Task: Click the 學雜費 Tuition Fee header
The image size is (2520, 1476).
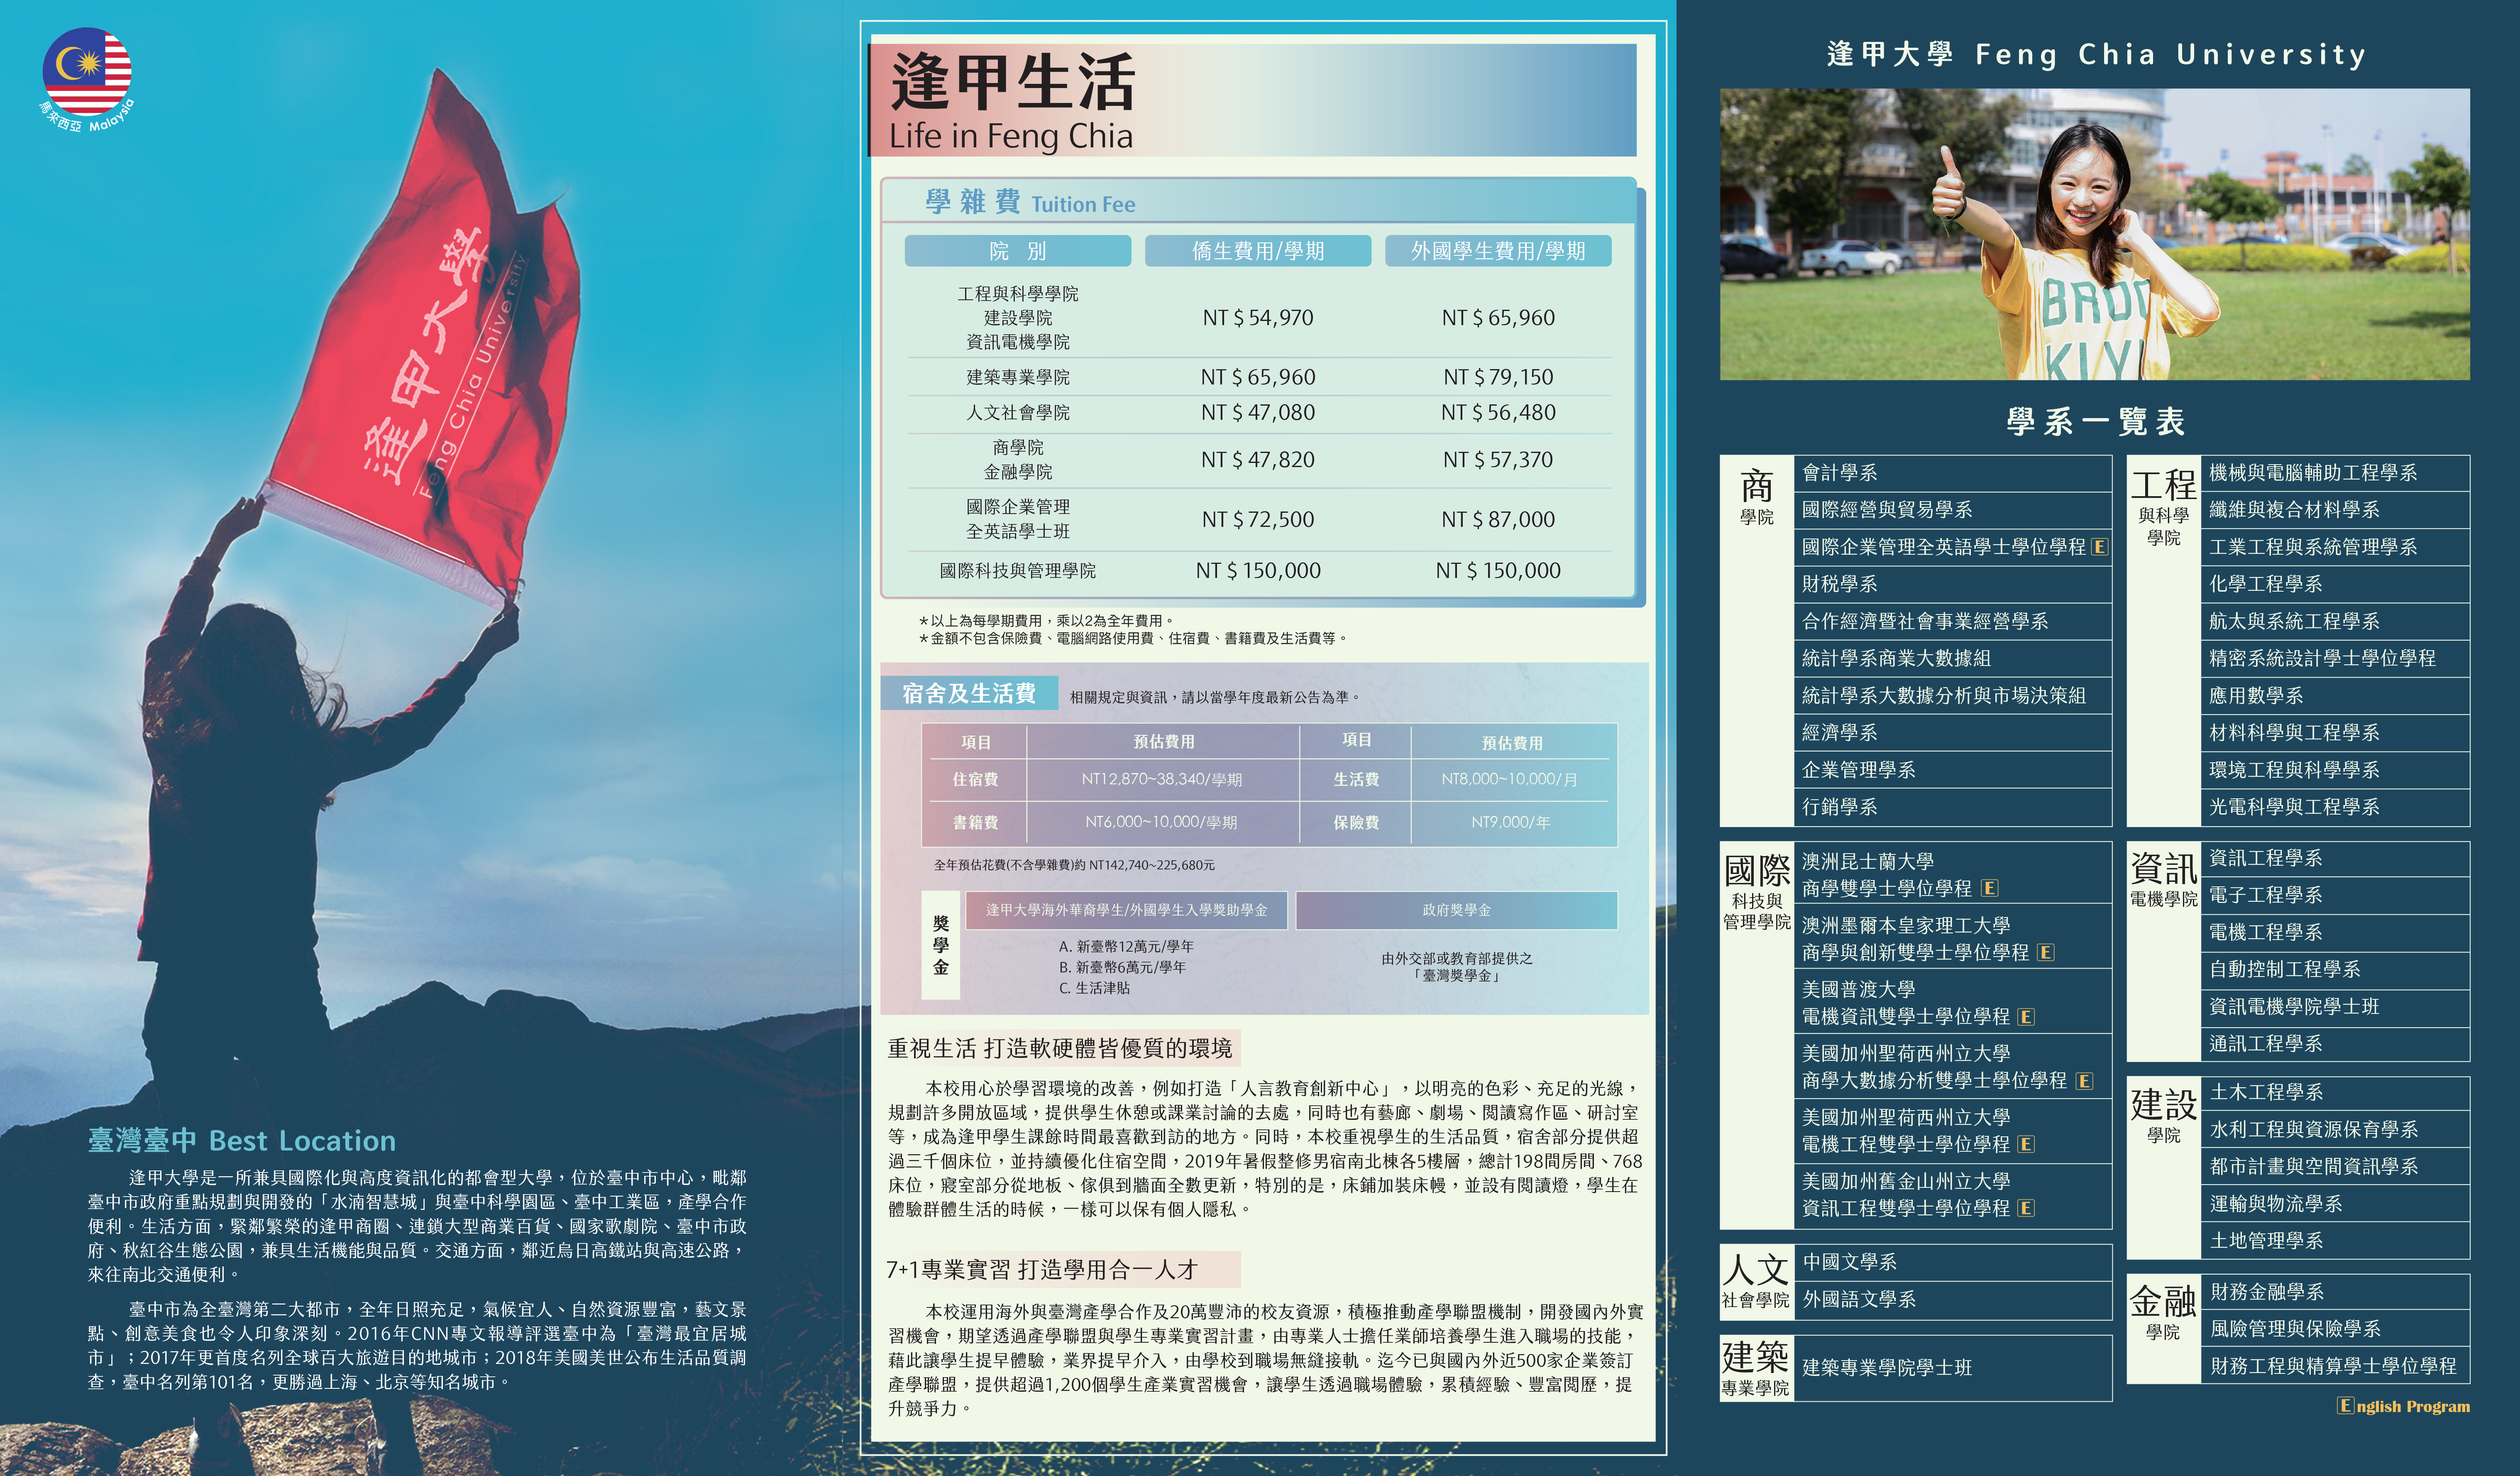Action: [1029, 203]
